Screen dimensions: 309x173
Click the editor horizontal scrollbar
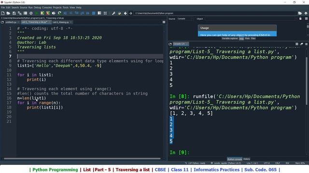tap(82, 159)
